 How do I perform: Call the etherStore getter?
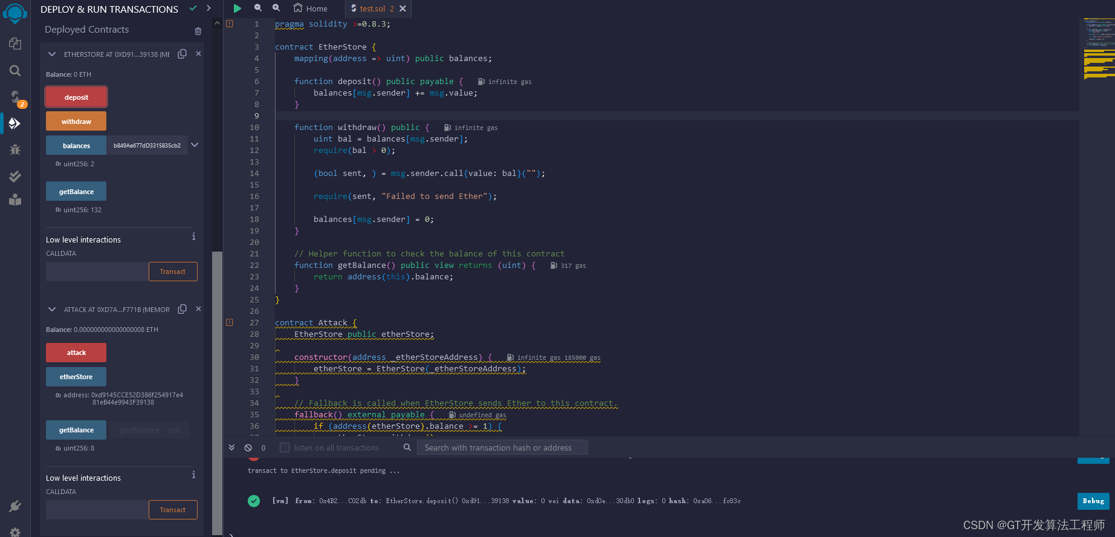point(76,377)
